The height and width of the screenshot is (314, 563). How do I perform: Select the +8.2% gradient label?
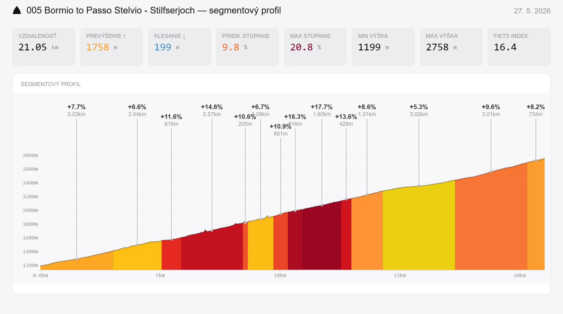click(x=535, y=107)
